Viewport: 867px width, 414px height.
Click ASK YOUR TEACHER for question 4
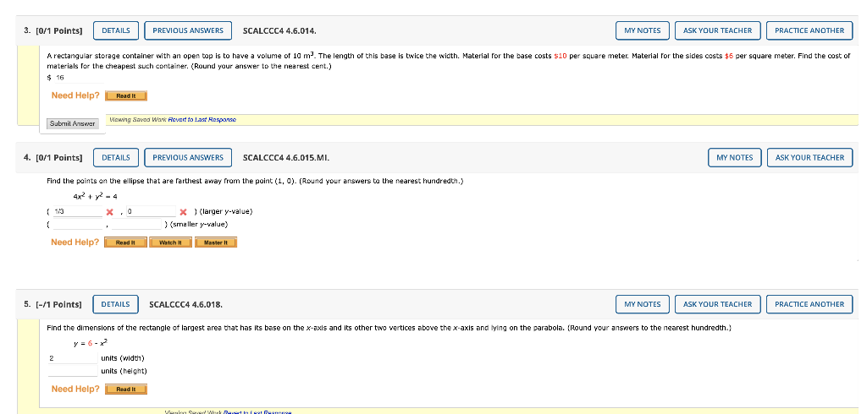click(x=810, y=157)
